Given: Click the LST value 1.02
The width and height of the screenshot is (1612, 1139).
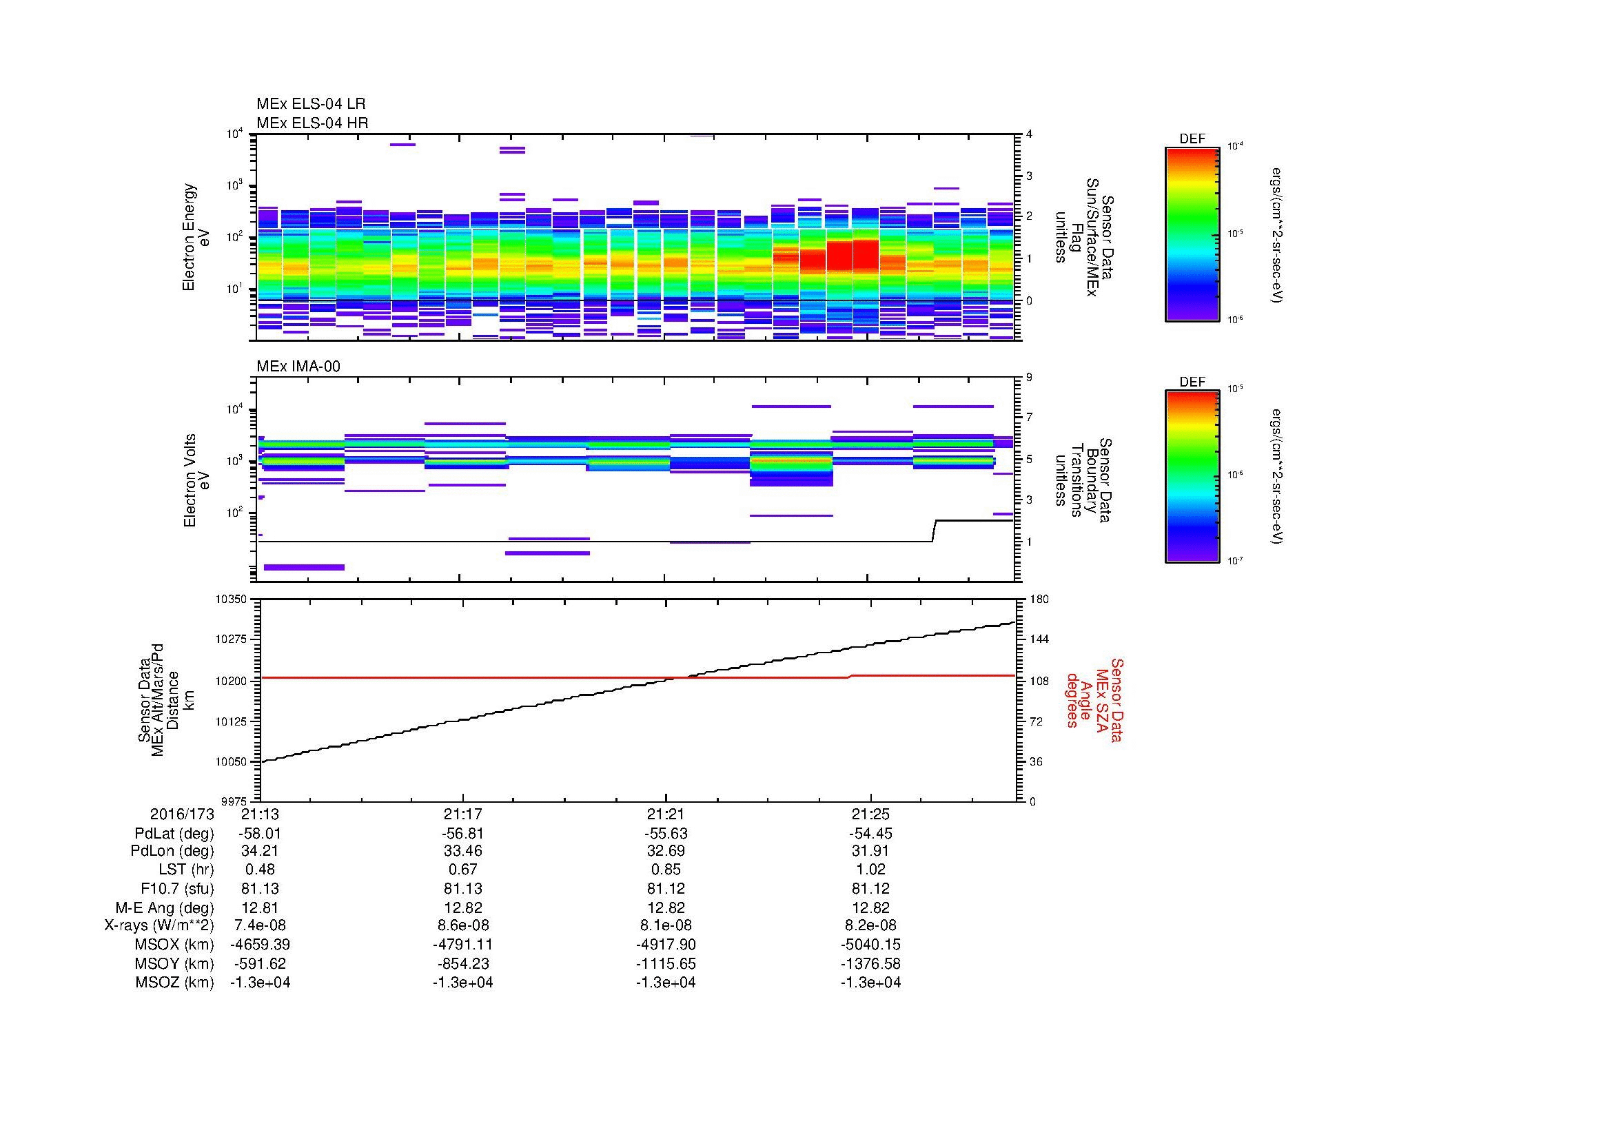Looking at the screenshot, I should (x=870, y=870).
